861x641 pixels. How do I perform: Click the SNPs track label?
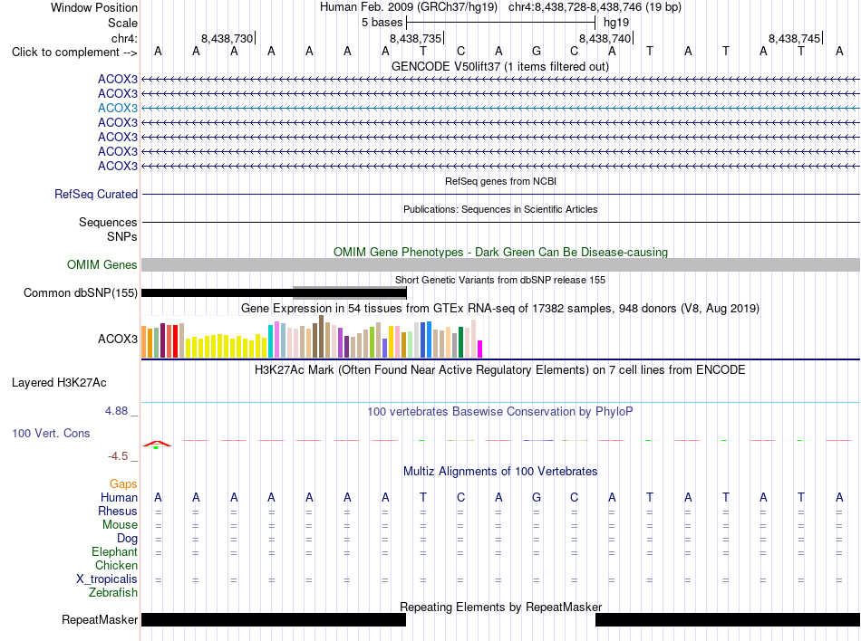(x=122, y=236)
